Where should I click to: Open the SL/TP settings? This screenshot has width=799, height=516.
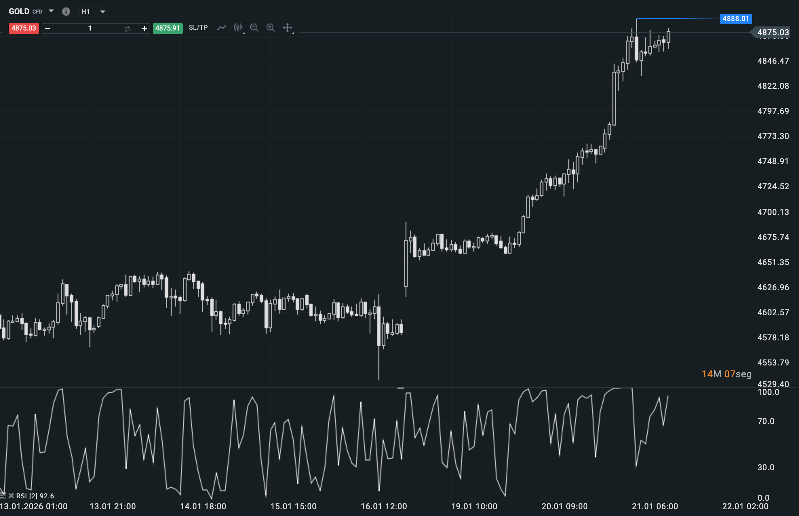(198, 27)
